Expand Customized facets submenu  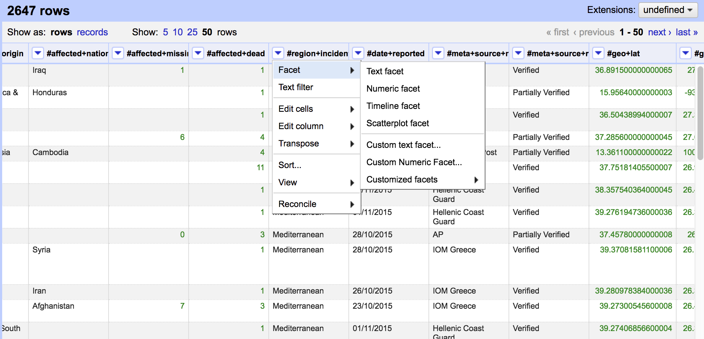click(x=423, y=180)
